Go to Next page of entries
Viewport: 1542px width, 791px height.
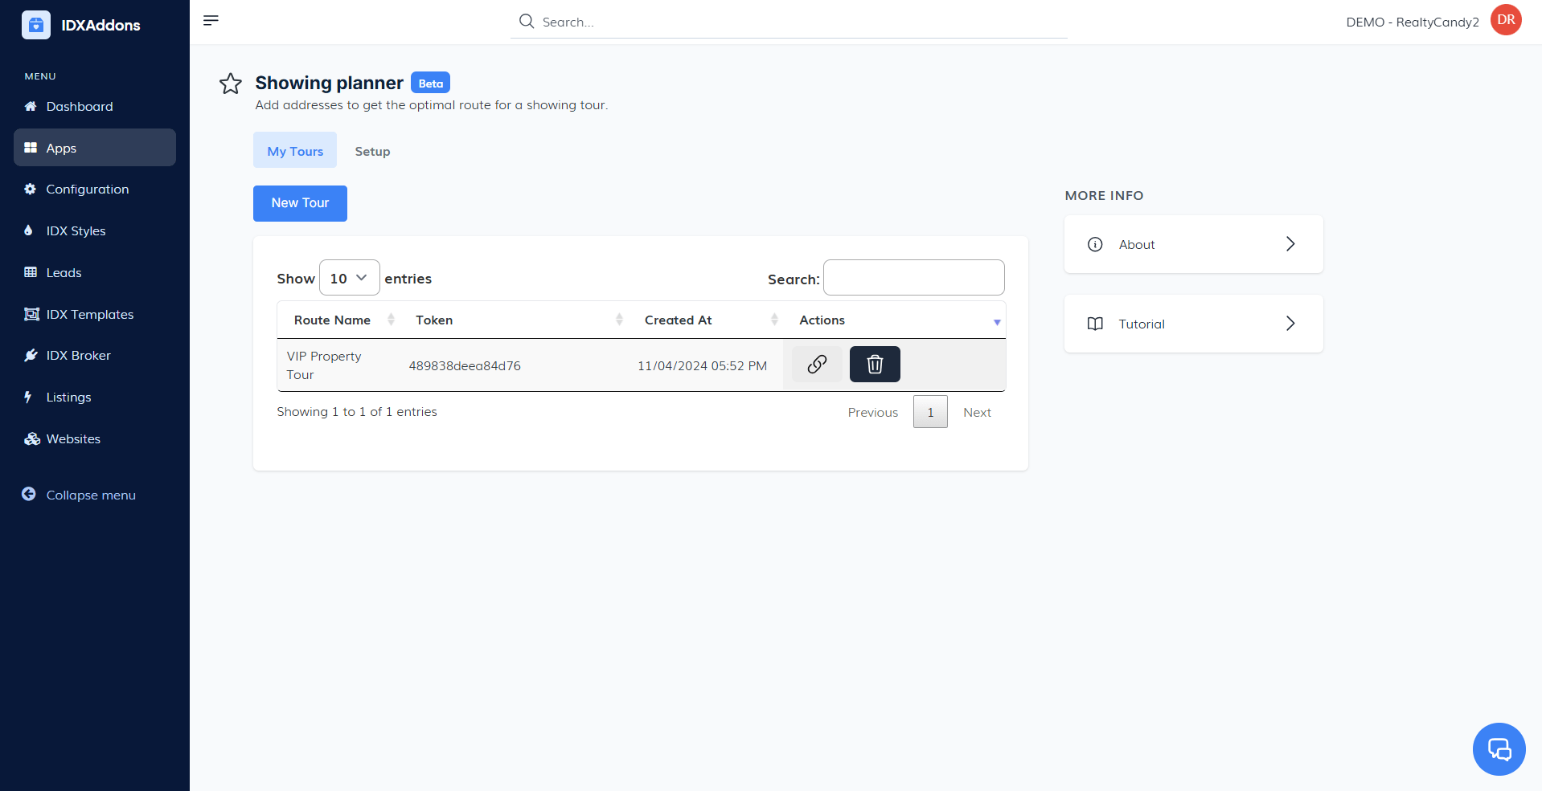point(977,412)
